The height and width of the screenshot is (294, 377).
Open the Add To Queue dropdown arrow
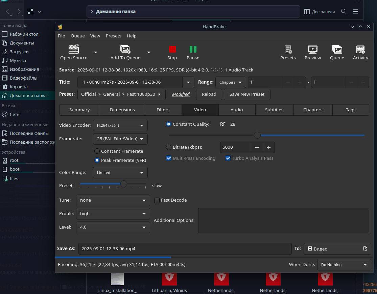tap(149, 52)
